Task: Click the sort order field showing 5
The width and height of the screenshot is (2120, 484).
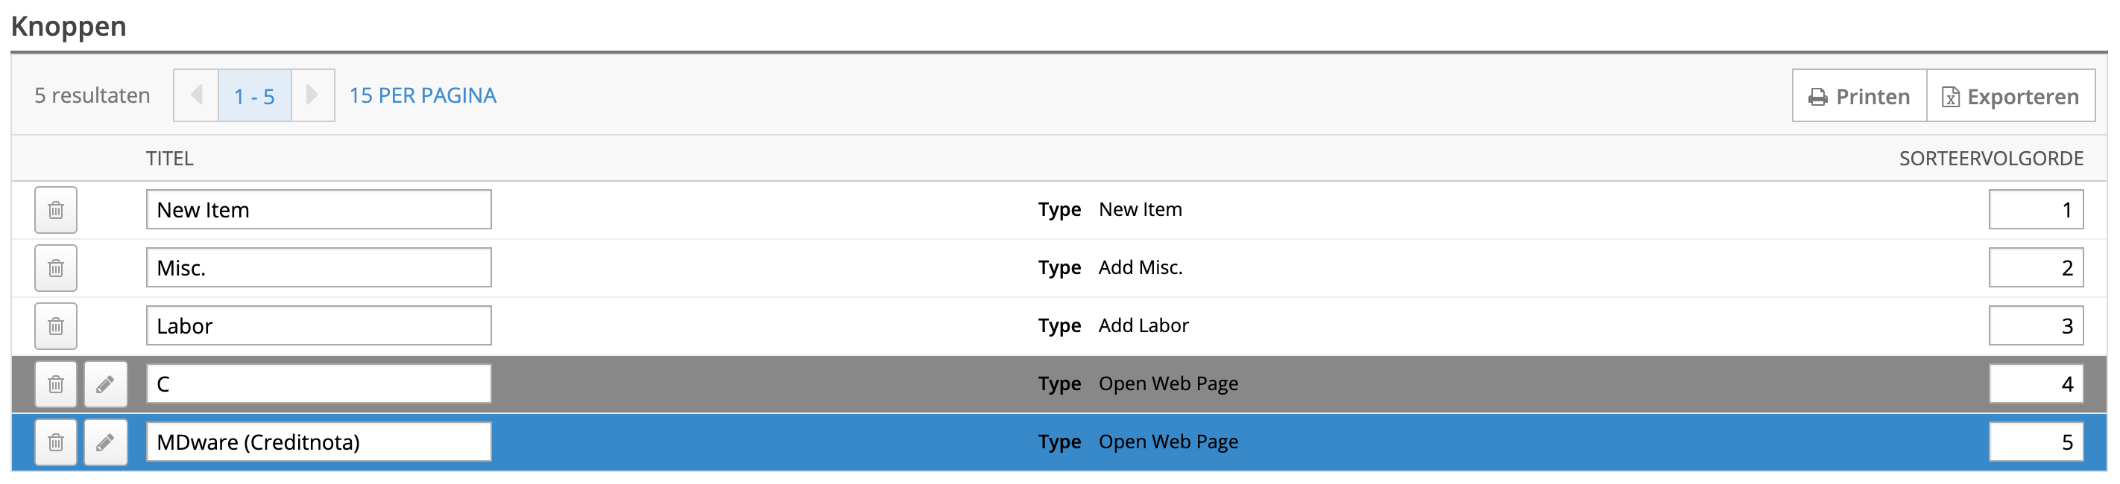Action: click(x=2036, y=442)
